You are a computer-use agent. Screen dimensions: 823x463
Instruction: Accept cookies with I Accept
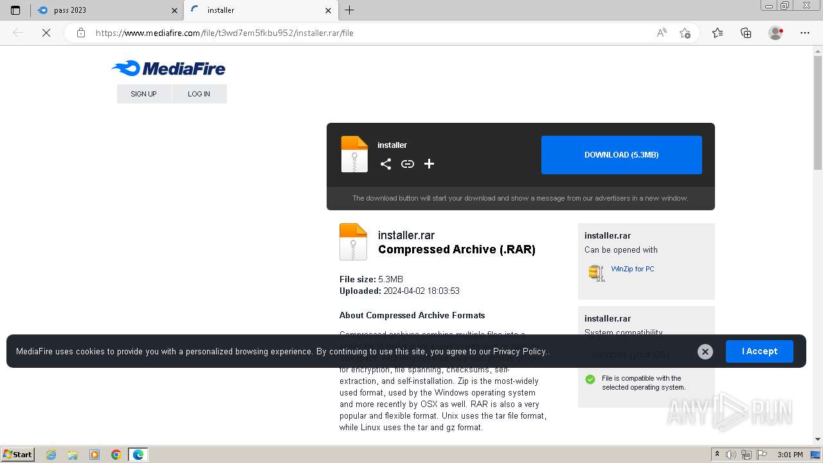[x=759, y=351]
